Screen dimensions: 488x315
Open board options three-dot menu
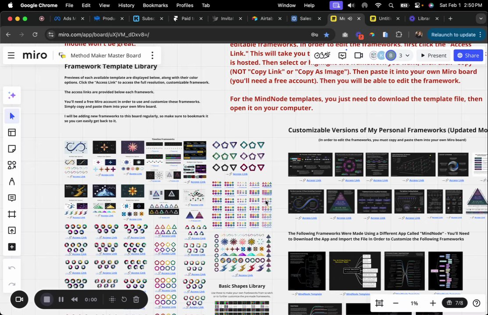152,56
